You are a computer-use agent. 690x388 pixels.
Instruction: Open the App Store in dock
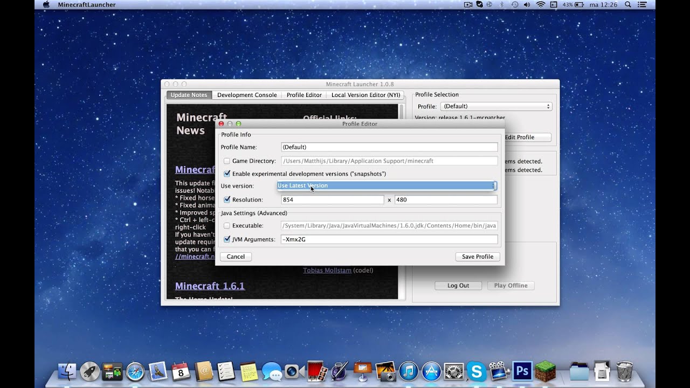(x=431, y=371)
